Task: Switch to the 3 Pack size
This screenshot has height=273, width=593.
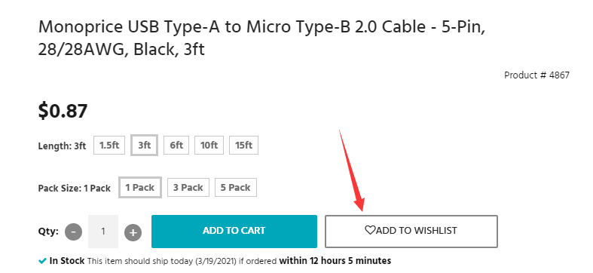Action: 188,188
